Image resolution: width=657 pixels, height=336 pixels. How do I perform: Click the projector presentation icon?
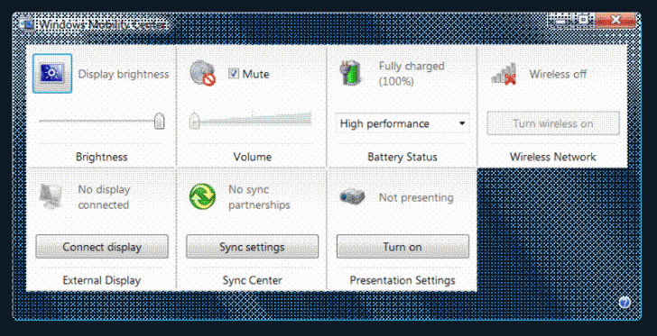pos(352,196)
